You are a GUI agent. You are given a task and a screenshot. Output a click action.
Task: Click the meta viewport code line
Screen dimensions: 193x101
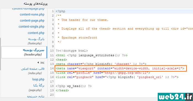pyautogui.click(x=120, y=68)
